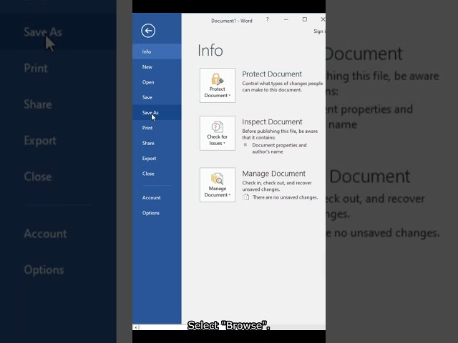Select Save in the center menu
This screenshot has height=343, width=458.
(157, 97)
